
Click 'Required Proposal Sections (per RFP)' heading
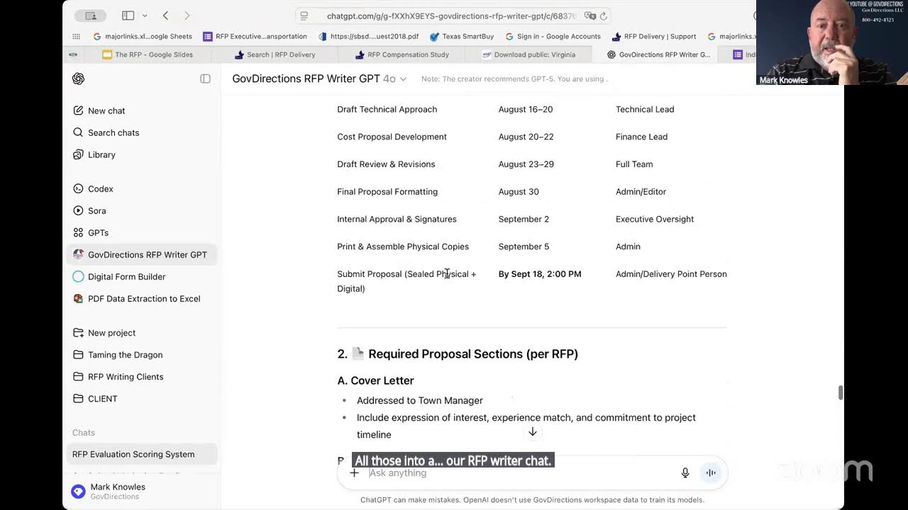tap(472, 354)
